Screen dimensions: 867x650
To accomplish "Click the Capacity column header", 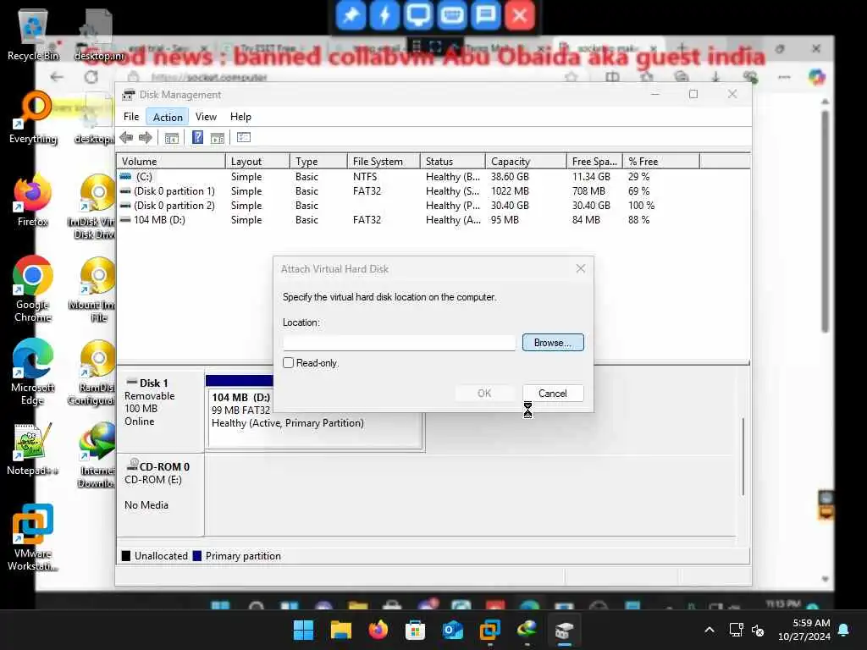I will coord(526,162).
